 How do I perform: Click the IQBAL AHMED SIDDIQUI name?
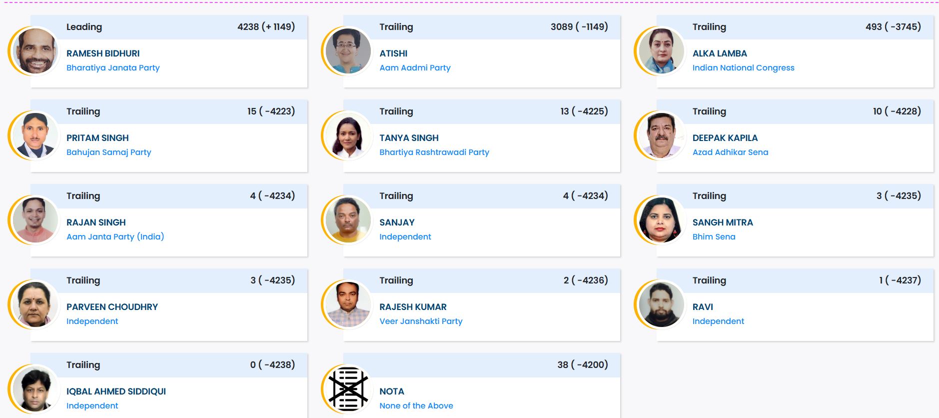116,391
